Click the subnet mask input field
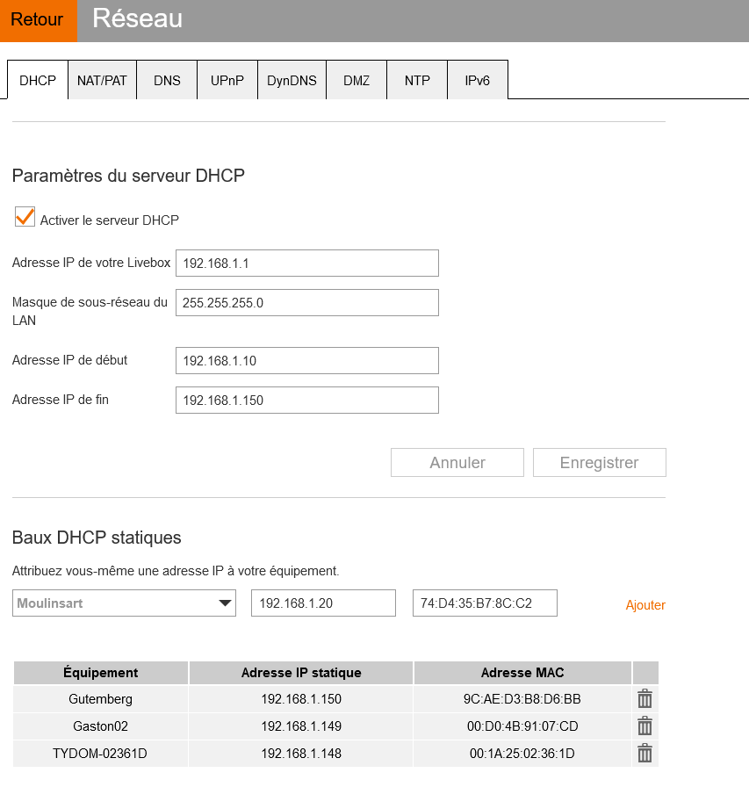749x787 pixels. click(x=306, y=303)
